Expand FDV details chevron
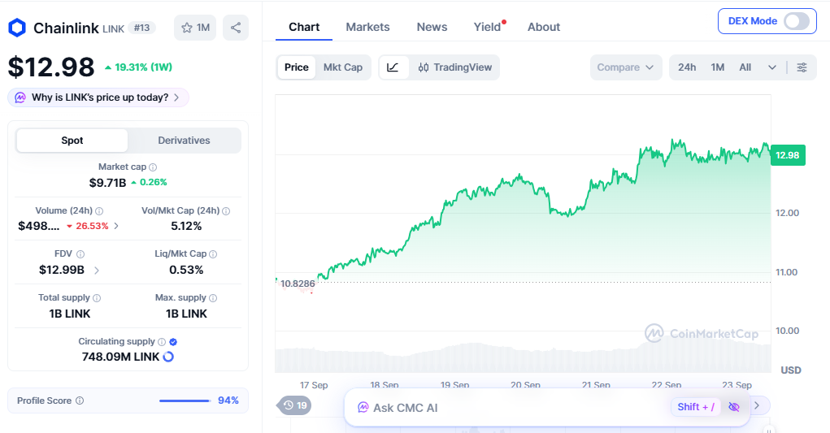Image resolution: width=830 pixels, height=433 pixels. click(97, 271)
